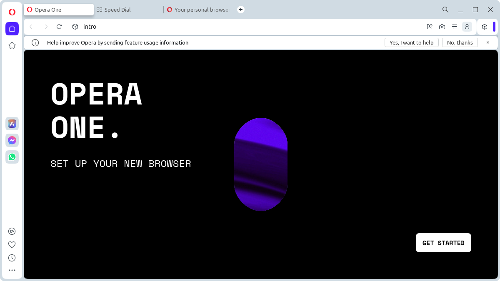Show browsing history via the clock icon

tap(12, 258)
